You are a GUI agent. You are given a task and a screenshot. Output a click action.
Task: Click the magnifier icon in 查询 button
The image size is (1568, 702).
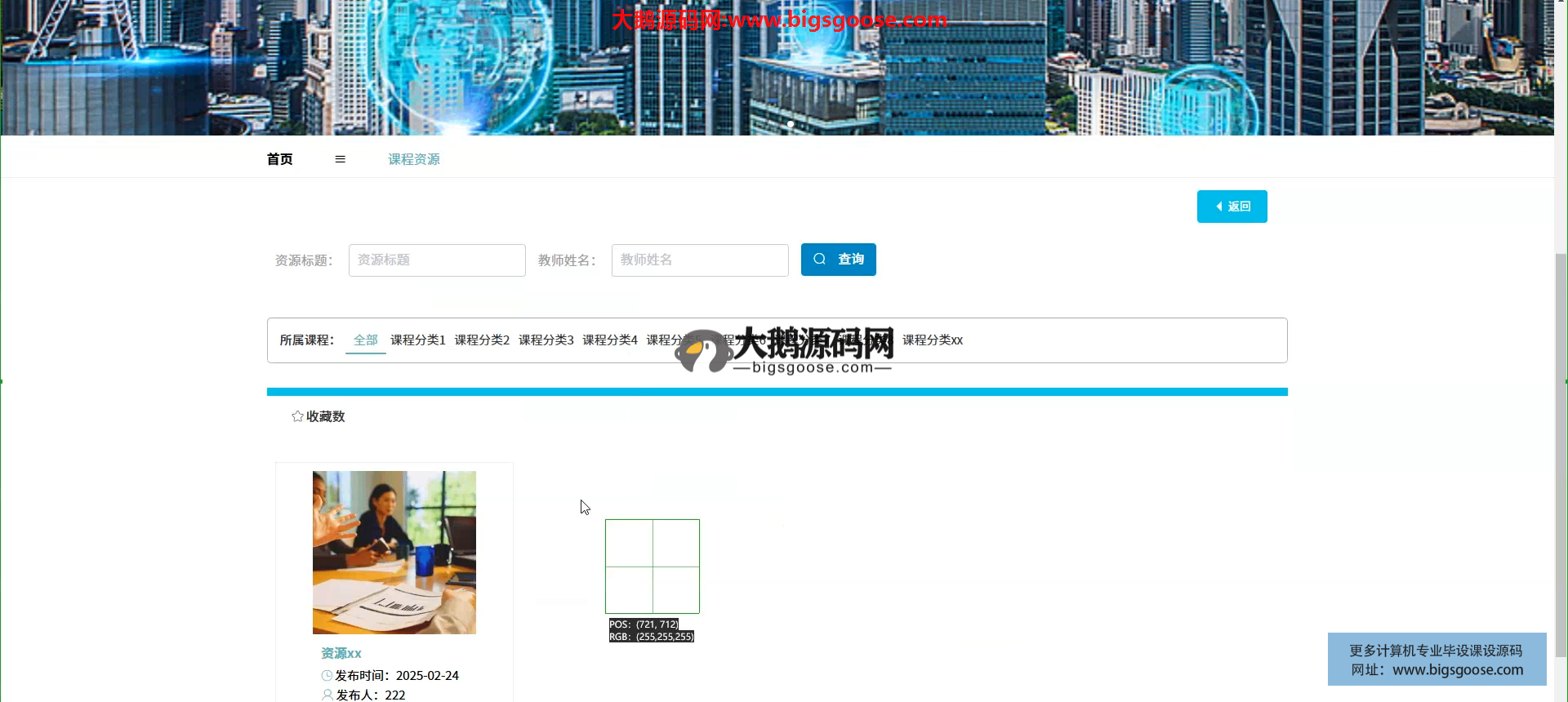[819, 260]
